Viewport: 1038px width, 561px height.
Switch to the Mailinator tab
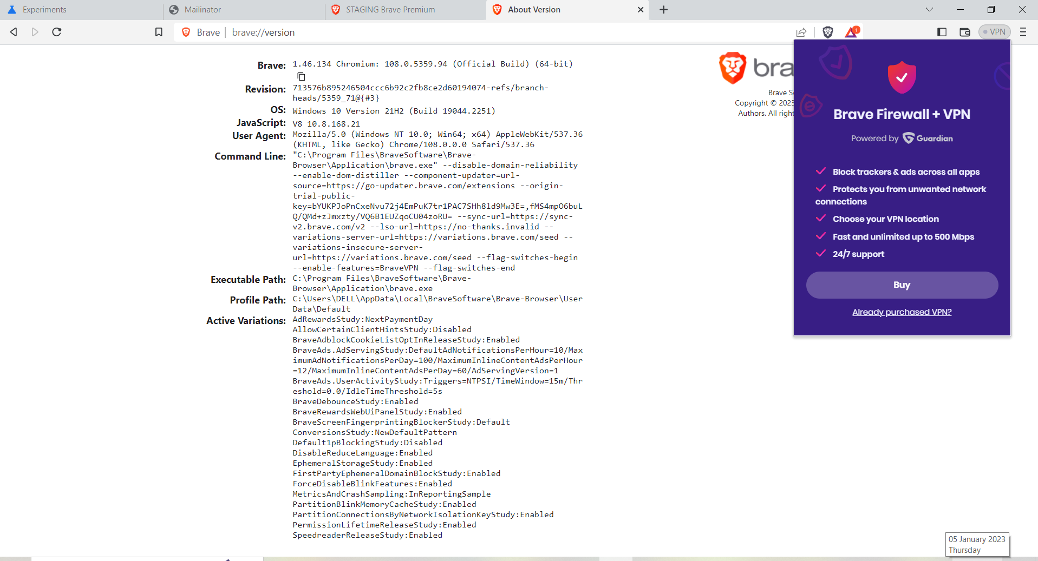tap(203, 9)
